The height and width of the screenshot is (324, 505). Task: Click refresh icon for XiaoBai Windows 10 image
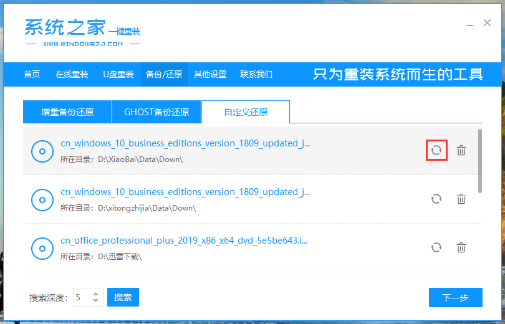tap(436, 150)
